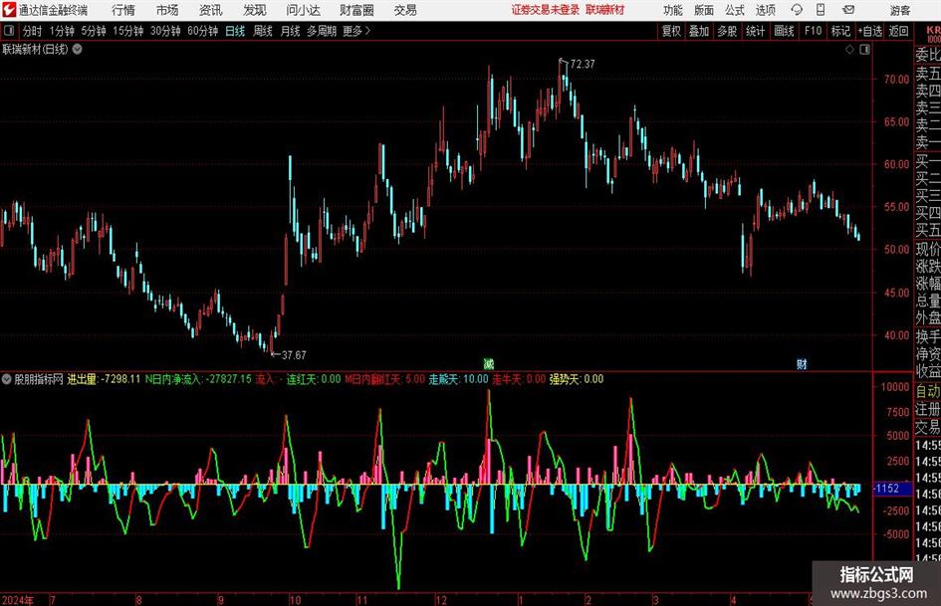Open the 股朋指标网 indicator settings arrow
The height and width of the screenshot is (606, 941).
7,379
